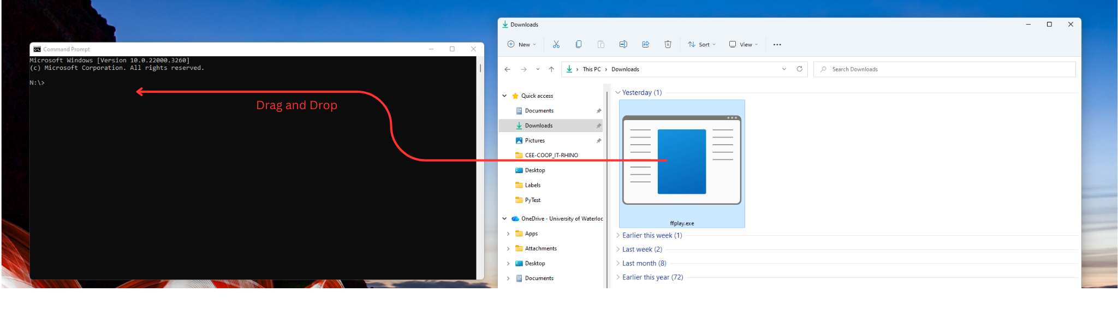Click the Downloads arrow icon in Explorer title
The image size is (1118, 315).
tap(505, 25)
